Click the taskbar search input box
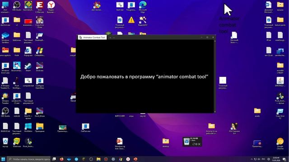 (29, 159)
